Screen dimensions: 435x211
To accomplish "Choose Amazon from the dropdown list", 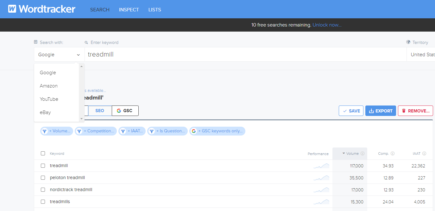I will (x=49, y=86).
